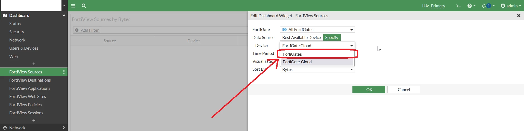The image size is (524, 131).
Task: Expand the Network section at sidebar bottom
Action: tap(34, 128)
